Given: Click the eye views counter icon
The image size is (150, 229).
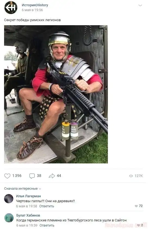Looking at the screenshot, I should 131,176.
